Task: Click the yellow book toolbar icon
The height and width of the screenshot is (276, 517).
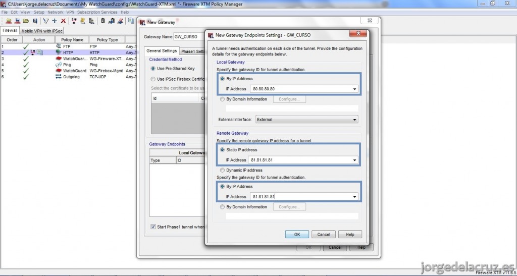Action: coord(83,21)
